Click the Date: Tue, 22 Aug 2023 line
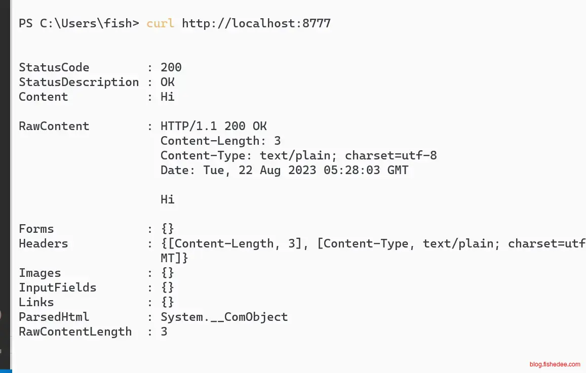Image resolution: width=586 pixels, height=373 pixels. 284,170
